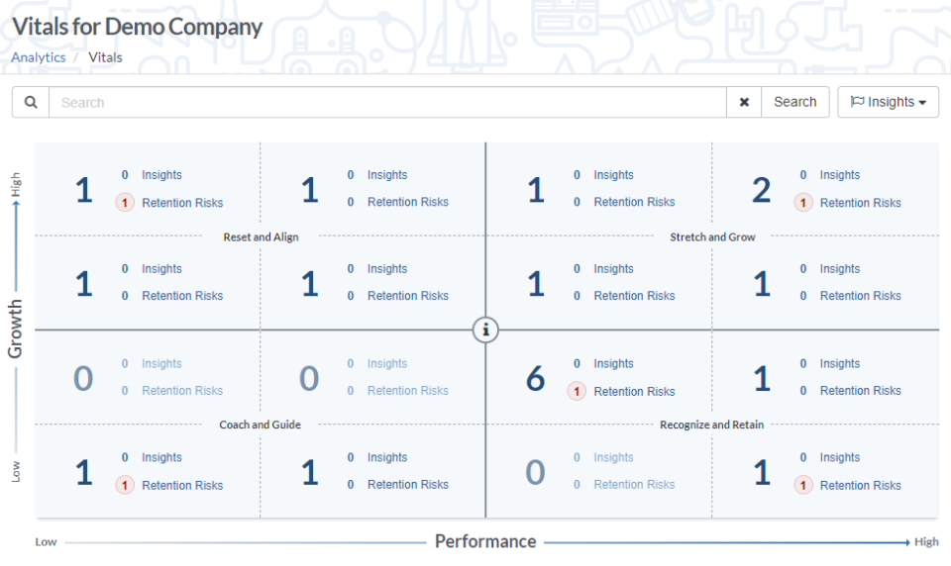The height and width of the screenshot is (566, 951).
Task: Click the large number 2 in the highest far-right cell
Action: pyautogui.click(x=761, y=190)
